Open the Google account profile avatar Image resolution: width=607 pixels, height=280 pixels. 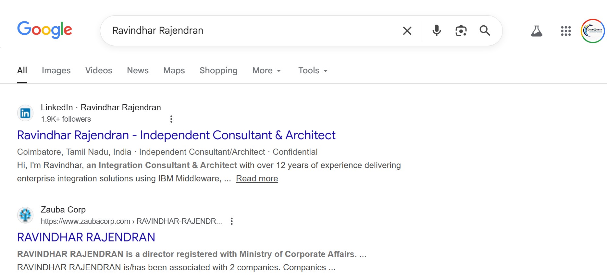(592, 31)
